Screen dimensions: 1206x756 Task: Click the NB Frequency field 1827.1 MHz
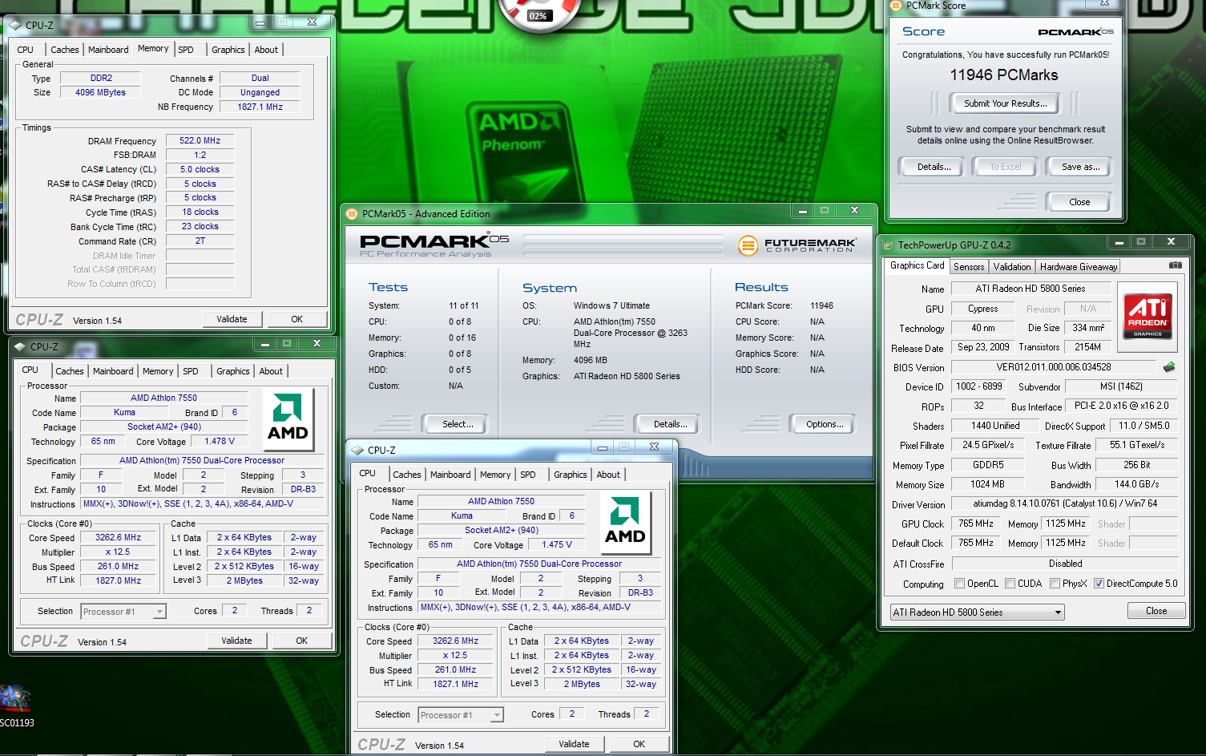[260, 107]
